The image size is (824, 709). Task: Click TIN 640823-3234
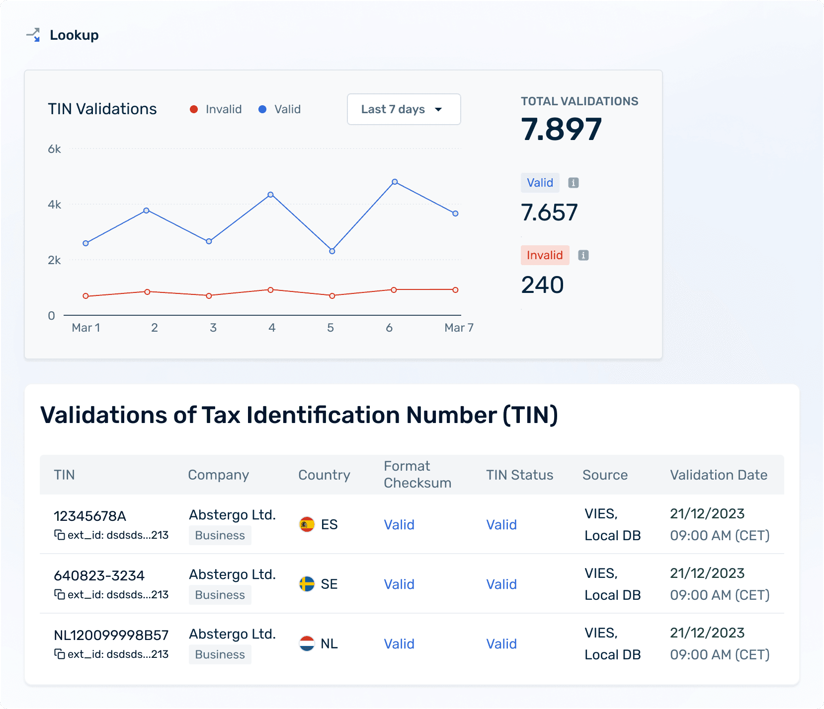pos(99,575)
